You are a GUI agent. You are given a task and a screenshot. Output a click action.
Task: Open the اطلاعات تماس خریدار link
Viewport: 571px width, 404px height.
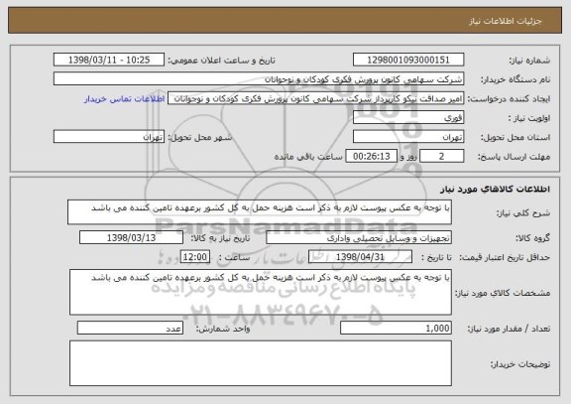click(x=125, y=99)
